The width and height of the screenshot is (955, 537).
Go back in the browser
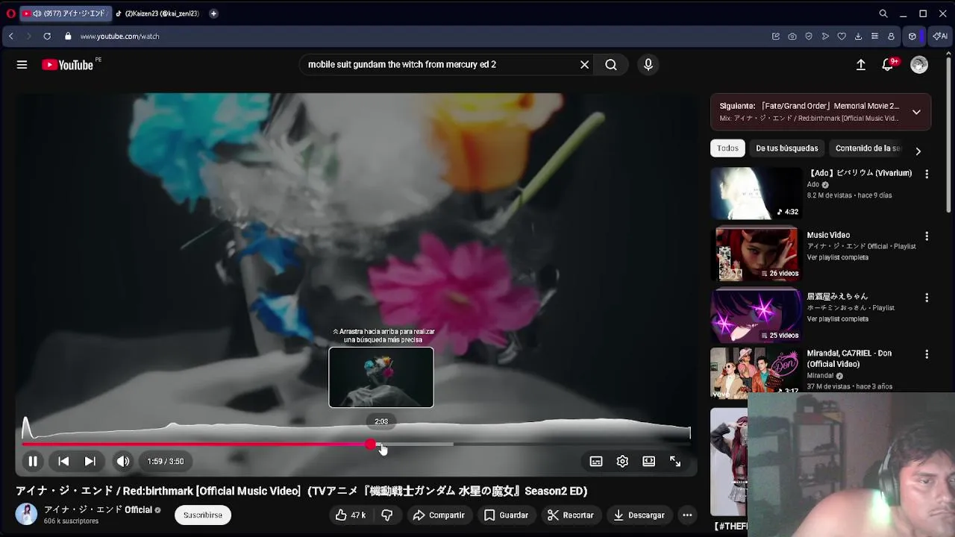pos(10,36)
